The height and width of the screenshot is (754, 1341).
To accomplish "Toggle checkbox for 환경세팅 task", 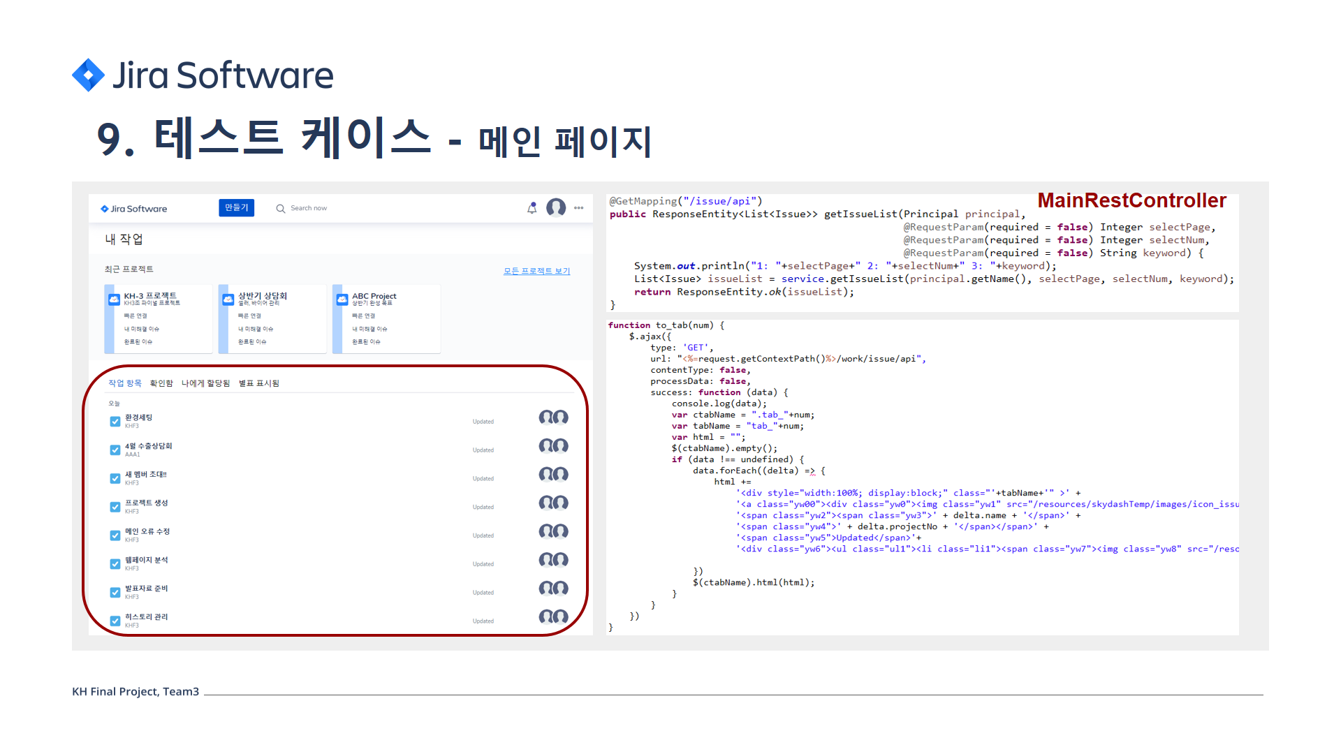I will 115,422.
